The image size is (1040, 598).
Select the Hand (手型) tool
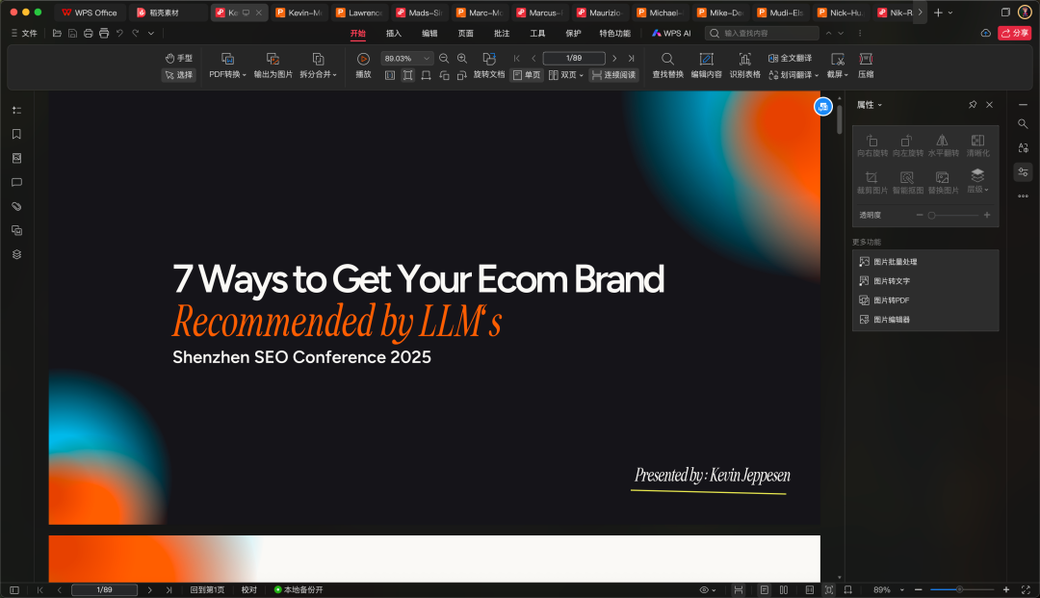(178, 59)
